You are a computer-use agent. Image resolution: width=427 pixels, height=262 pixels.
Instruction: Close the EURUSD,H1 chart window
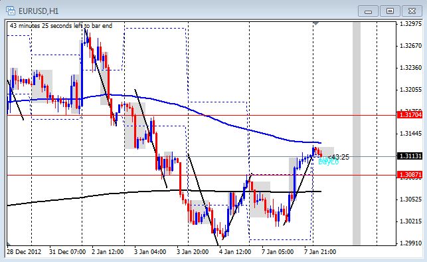point(412,11)
